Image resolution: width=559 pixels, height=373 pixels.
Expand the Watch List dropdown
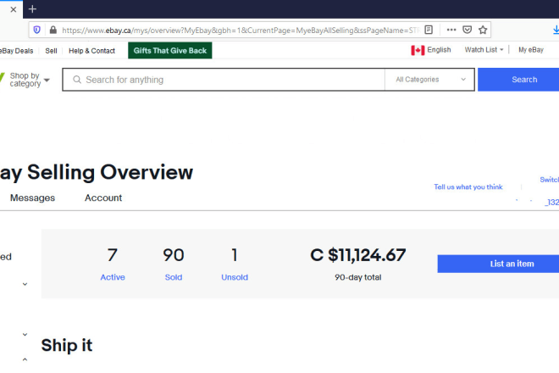click(484, 50)
